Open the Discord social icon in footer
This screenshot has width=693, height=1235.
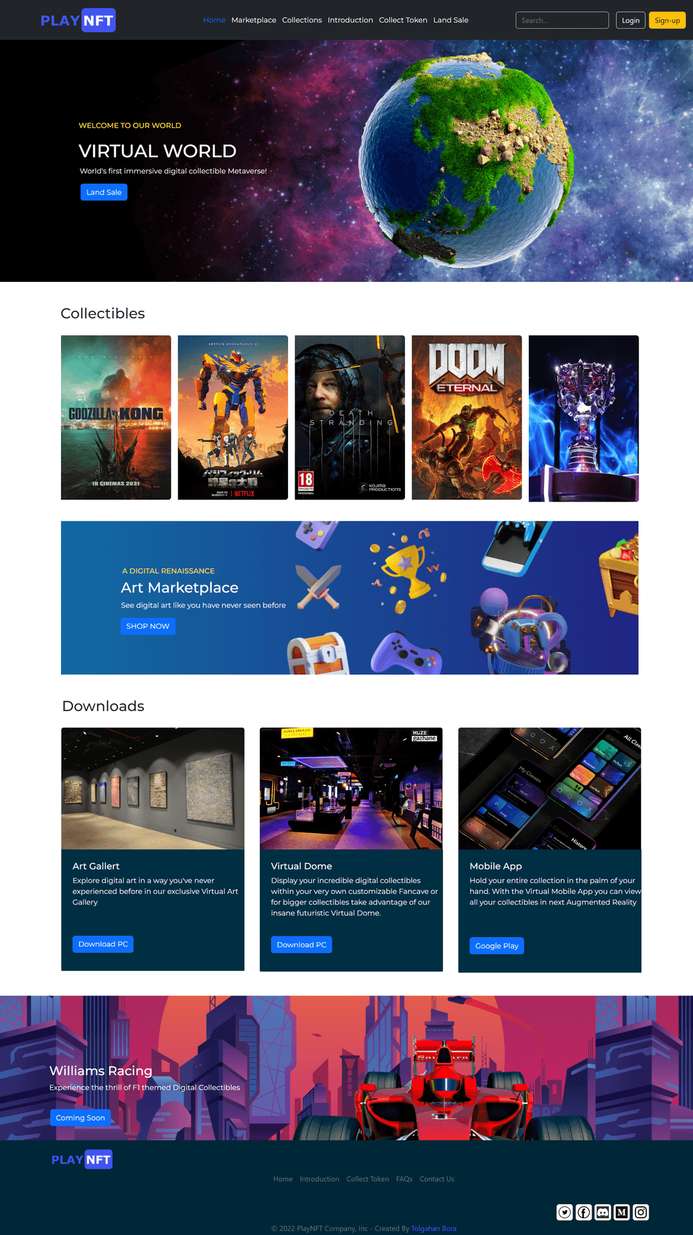point(603,1212)
